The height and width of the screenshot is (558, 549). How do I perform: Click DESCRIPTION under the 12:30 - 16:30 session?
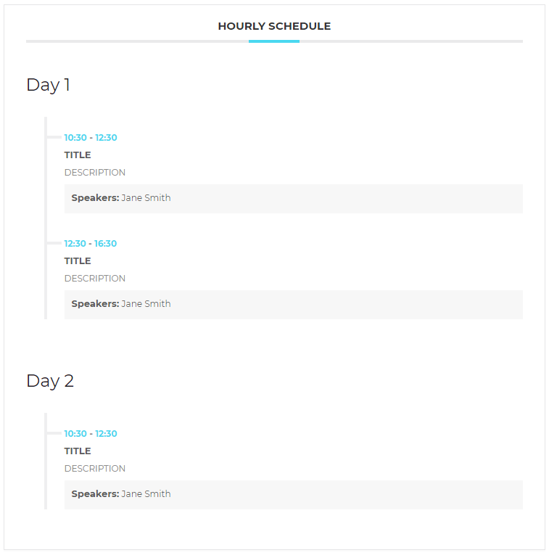(x=94, y=279)
